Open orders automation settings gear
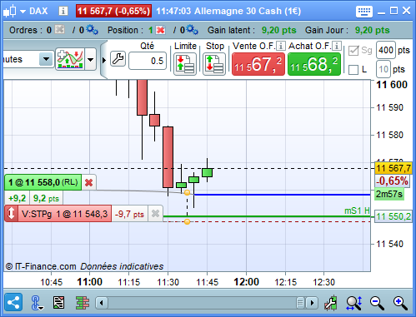This screenshot has width=416, height=317. click(x=92, y=29)
